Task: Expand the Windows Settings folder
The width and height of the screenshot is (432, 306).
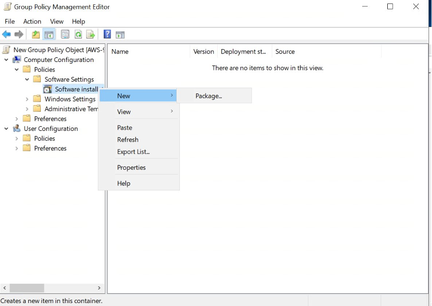Action: pyautogui.click(x=27, y=99)
